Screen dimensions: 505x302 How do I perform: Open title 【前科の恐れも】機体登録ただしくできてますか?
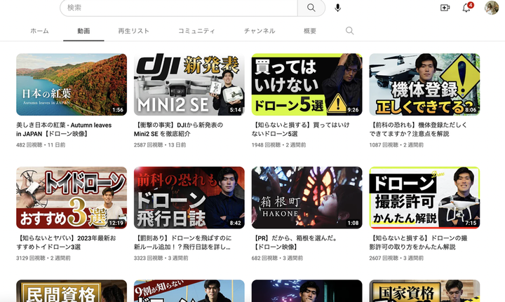[418, 130]
